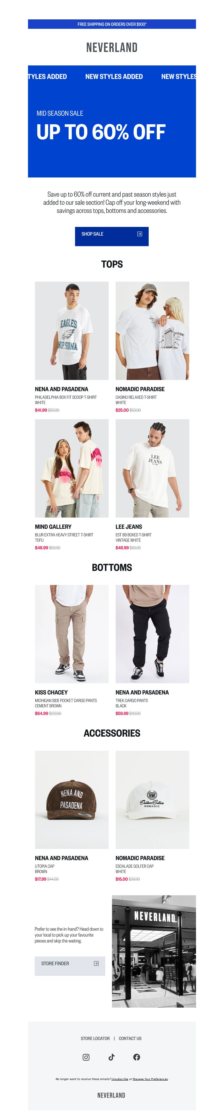Viewport: 224px width, 1116px height.
Task: Select the Lee Jeans boxed t-shirt image
Action: [152, 468]
